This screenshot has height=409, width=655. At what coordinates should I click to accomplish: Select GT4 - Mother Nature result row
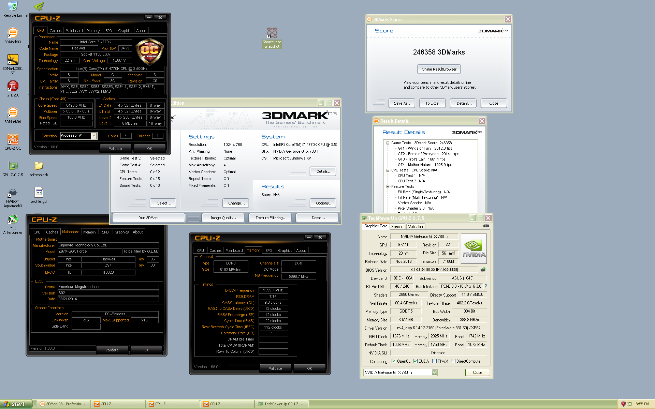[x=425, y=165]
